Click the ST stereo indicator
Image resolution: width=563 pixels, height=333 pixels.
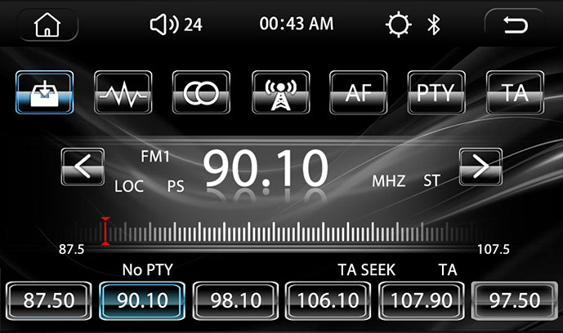431,181
